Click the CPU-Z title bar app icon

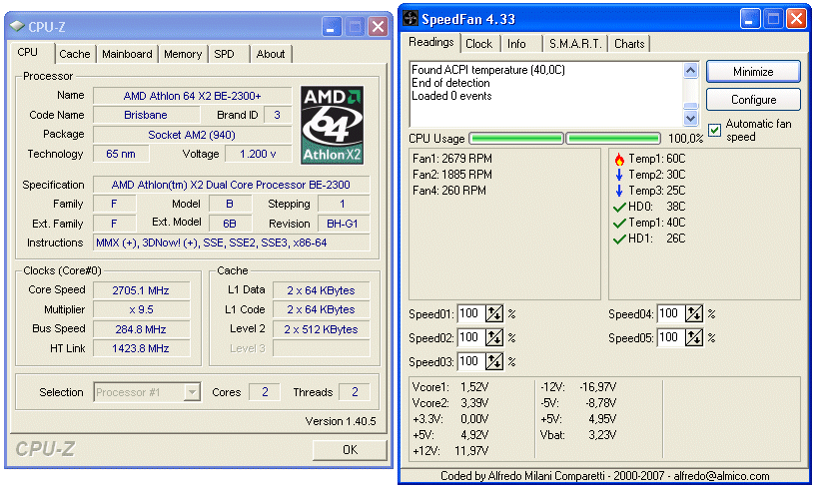pyautogui.click(x=17, y=26)
